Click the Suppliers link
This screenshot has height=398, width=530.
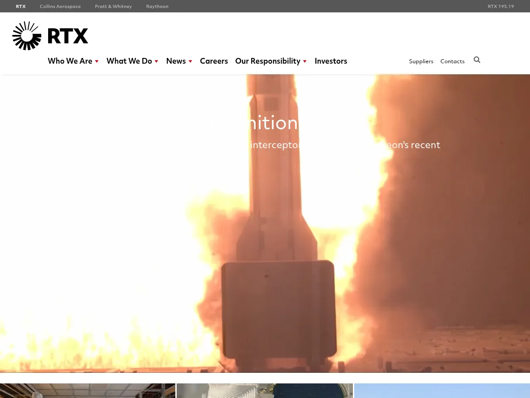click(x=421, y=61)
